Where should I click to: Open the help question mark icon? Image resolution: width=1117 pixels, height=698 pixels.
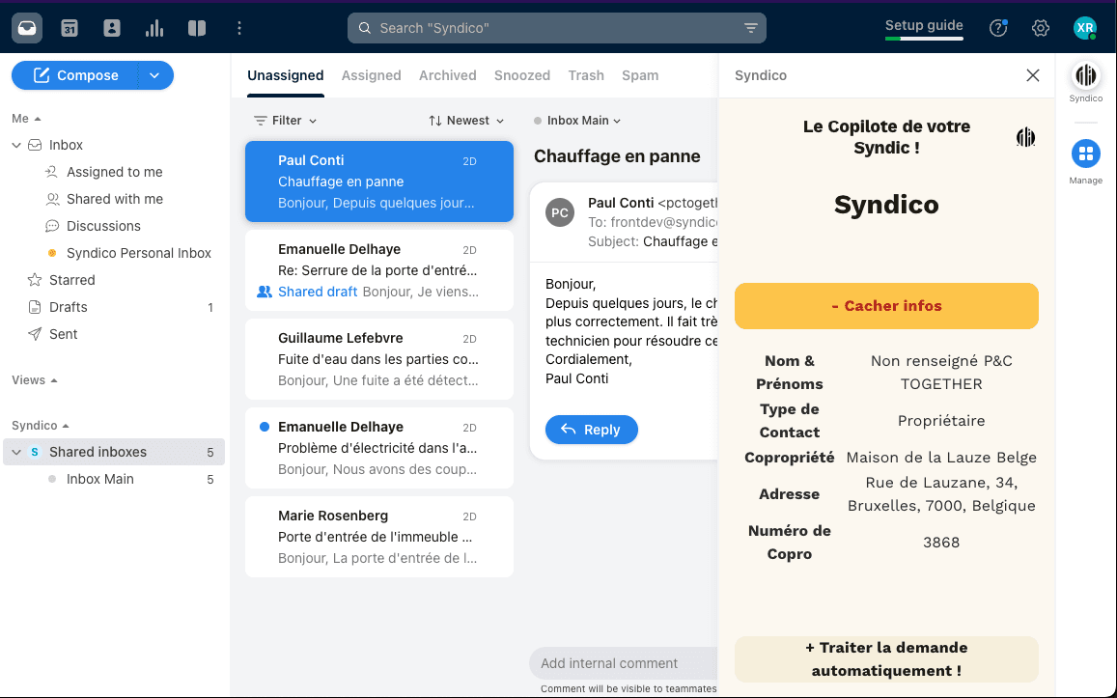pyautogui.click(x=998, y=29)
